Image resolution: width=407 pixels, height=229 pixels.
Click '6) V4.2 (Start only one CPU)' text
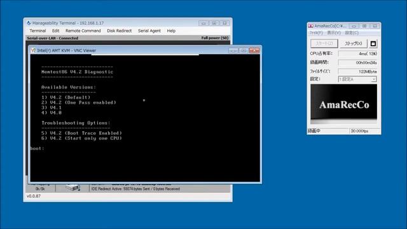pos(81,138)
